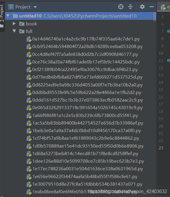170x197 pixels.
Task: Select file 1a66f986f81a1c2e5c83b239c6fb73800cd55f41.py
Action: 85,116
